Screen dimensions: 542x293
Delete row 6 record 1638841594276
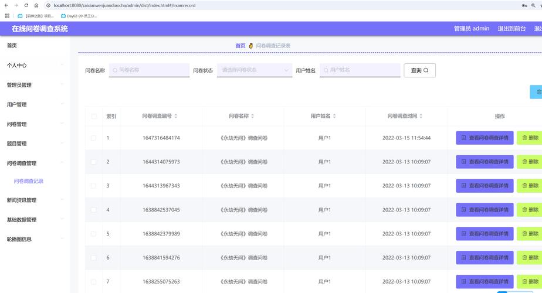point(530,258)
